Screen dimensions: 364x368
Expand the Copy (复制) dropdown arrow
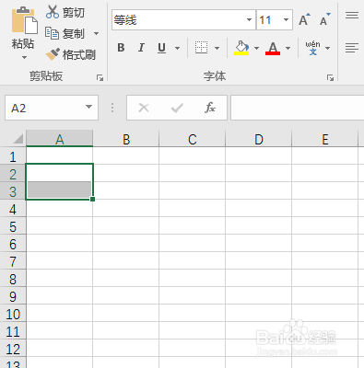[96, 33]
